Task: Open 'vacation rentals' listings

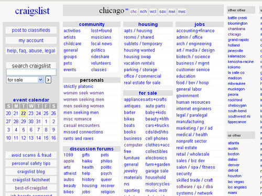Action: pos(139,63)
